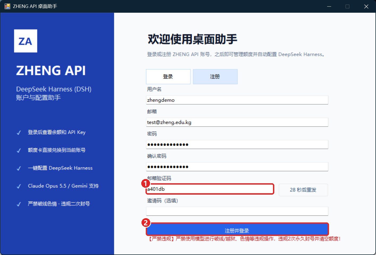
Task: Click the checkmark beside 登录后查看余额和 API Key
Action: (x=19, y=133)
